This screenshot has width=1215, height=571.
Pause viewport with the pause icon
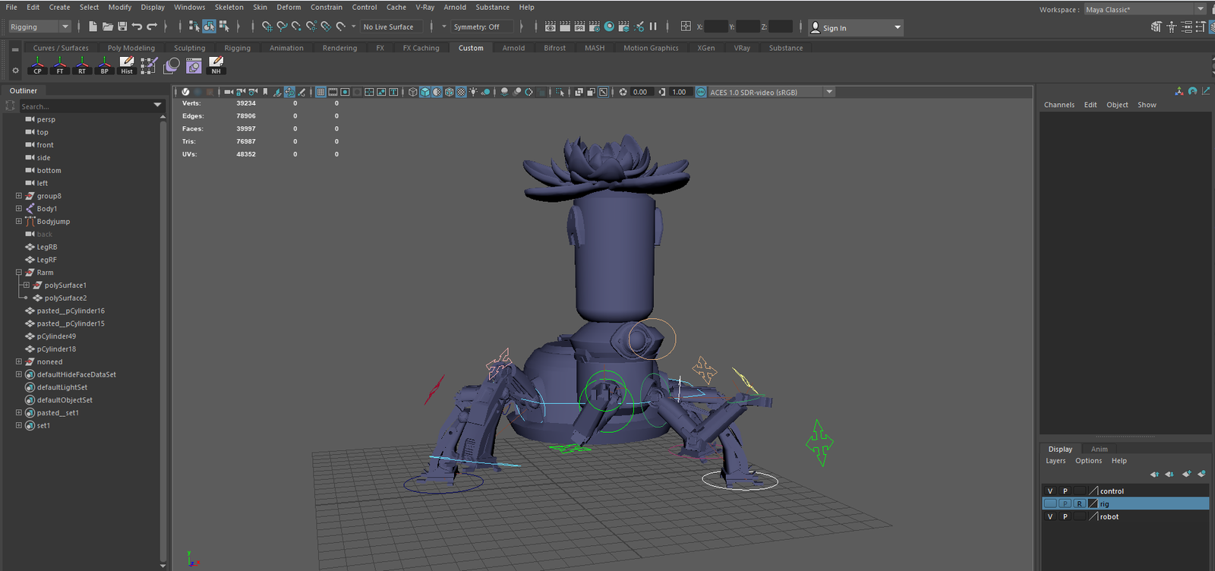coord(653,27)
